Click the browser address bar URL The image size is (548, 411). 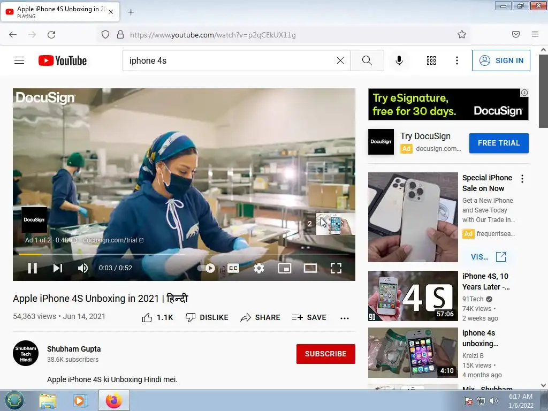click(212, 35)
